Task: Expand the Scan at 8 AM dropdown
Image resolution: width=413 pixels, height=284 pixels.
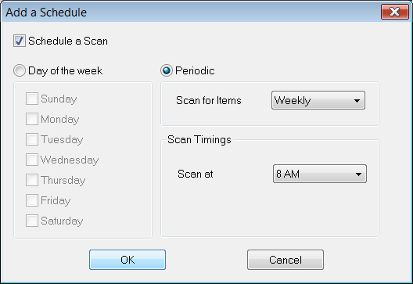Action: pos(320,174)
